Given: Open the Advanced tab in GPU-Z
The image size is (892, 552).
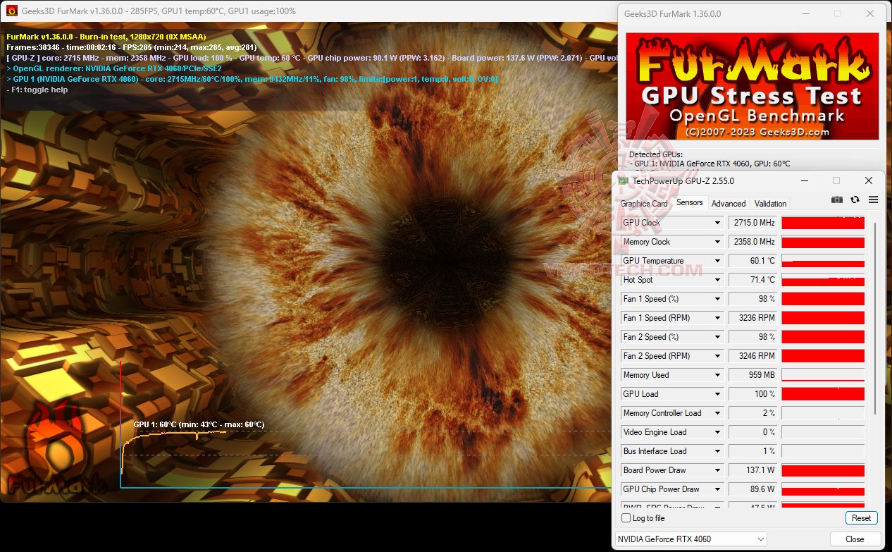Looking at the screenshot, I should pyautogui.click(x=729, y=204).
